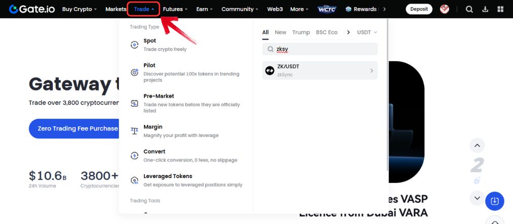Viewport: 513px width, 224px height.
Task: Open Margin trading option
Action: tap(186, 131)
